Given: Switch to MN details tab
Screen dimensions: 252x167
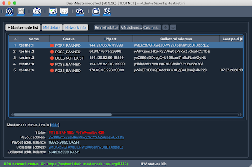Looking at the screenshot, I should coord(52,27).
